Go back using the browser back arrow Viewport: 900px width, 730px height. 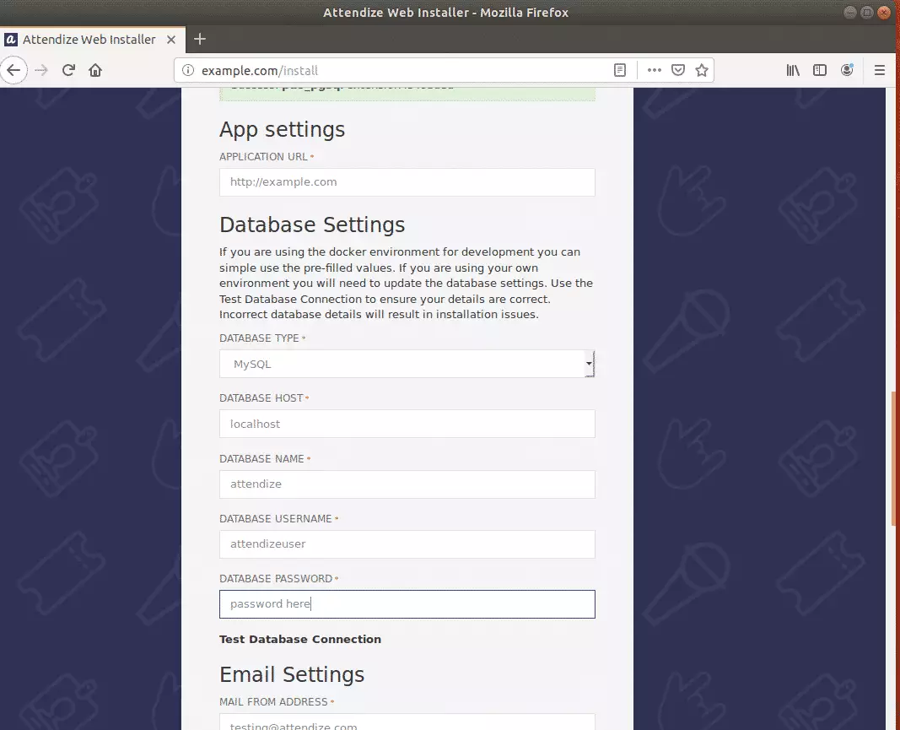(x=13, y=70)
